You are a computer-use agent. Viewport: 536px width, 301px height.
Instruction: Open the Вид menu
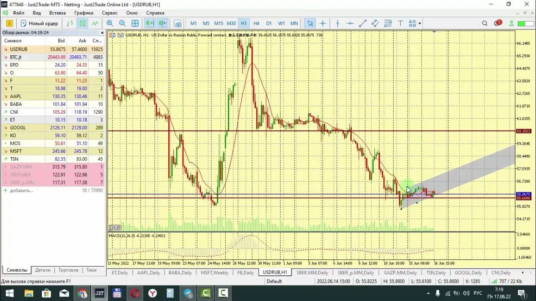point(36,13)
